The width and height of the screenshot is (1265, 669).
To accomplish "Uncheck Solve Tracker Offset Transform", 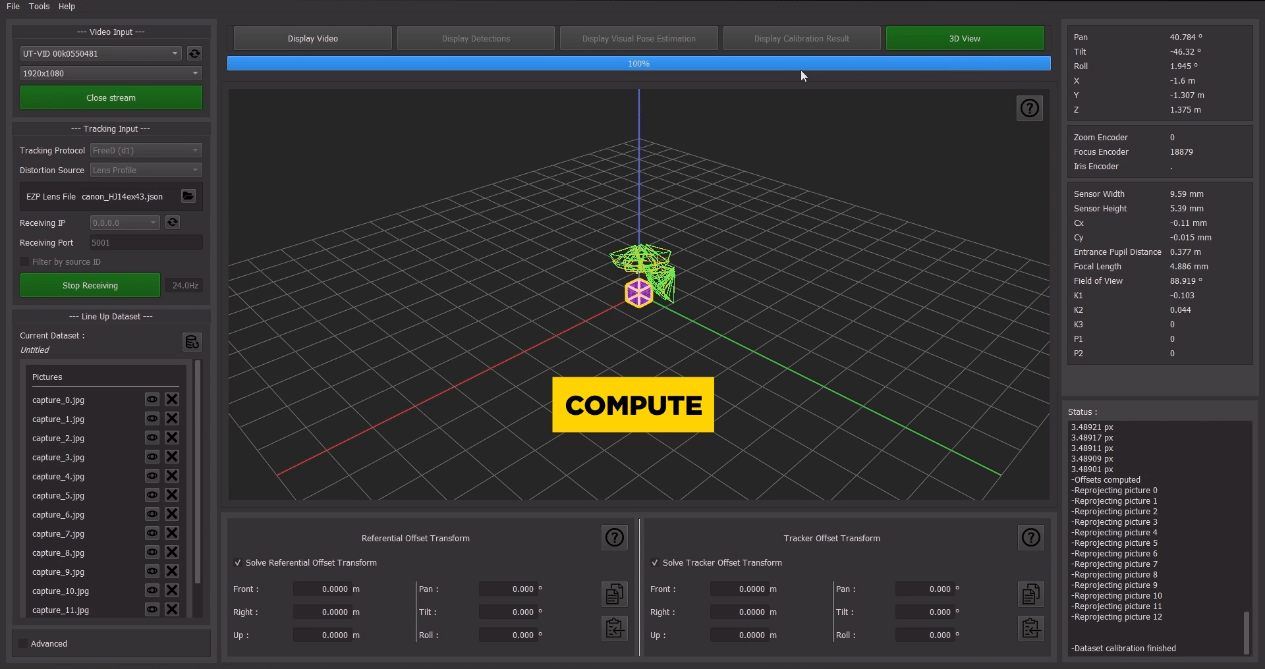I will click(655, 563).
